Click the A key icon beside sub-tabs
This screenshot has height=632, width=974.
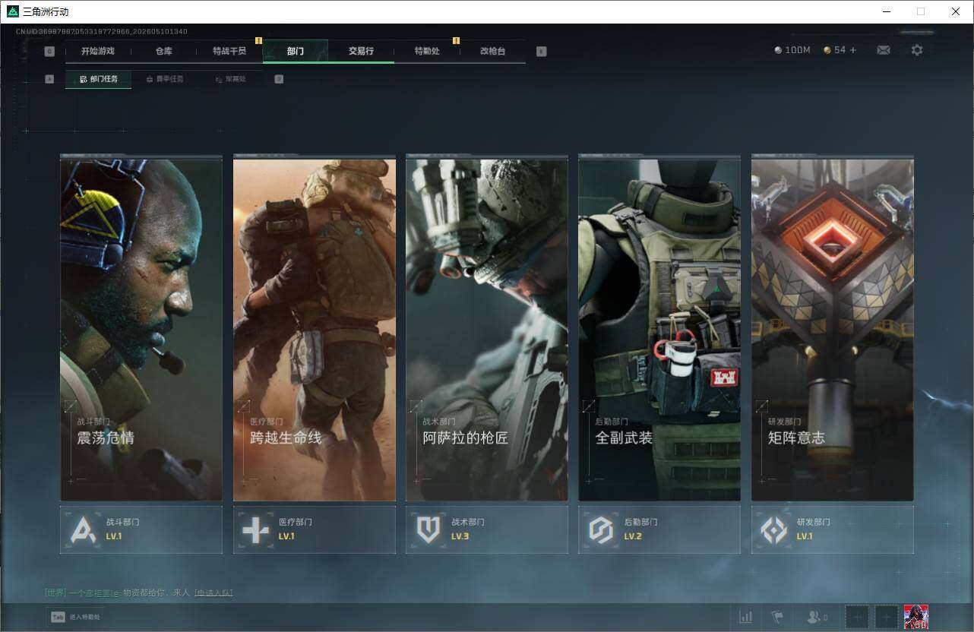point(49,79)
